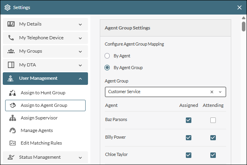
Task: Open Assign to Agent Group page
Action: [x=45, y=105]
